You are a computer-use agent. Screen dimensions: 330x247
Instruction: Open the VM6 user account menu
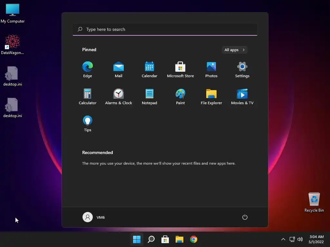pyautogui.click(x=94, y=217)
